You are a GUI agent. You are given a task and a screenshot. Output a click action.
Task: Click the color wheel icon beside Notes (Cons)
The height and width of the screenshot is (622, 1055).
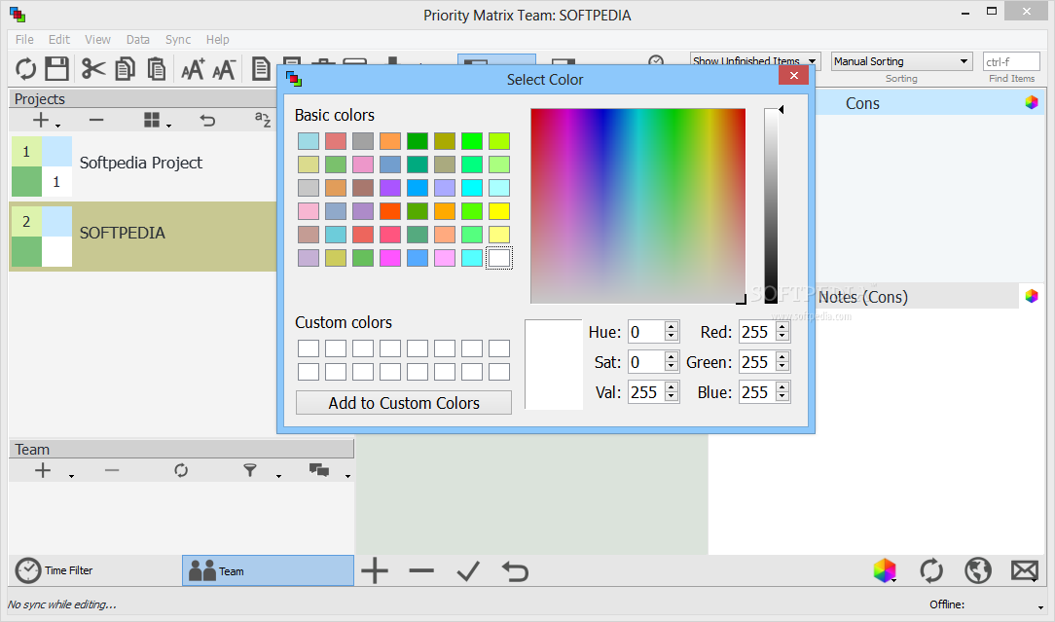click(x=1032, y=296)
